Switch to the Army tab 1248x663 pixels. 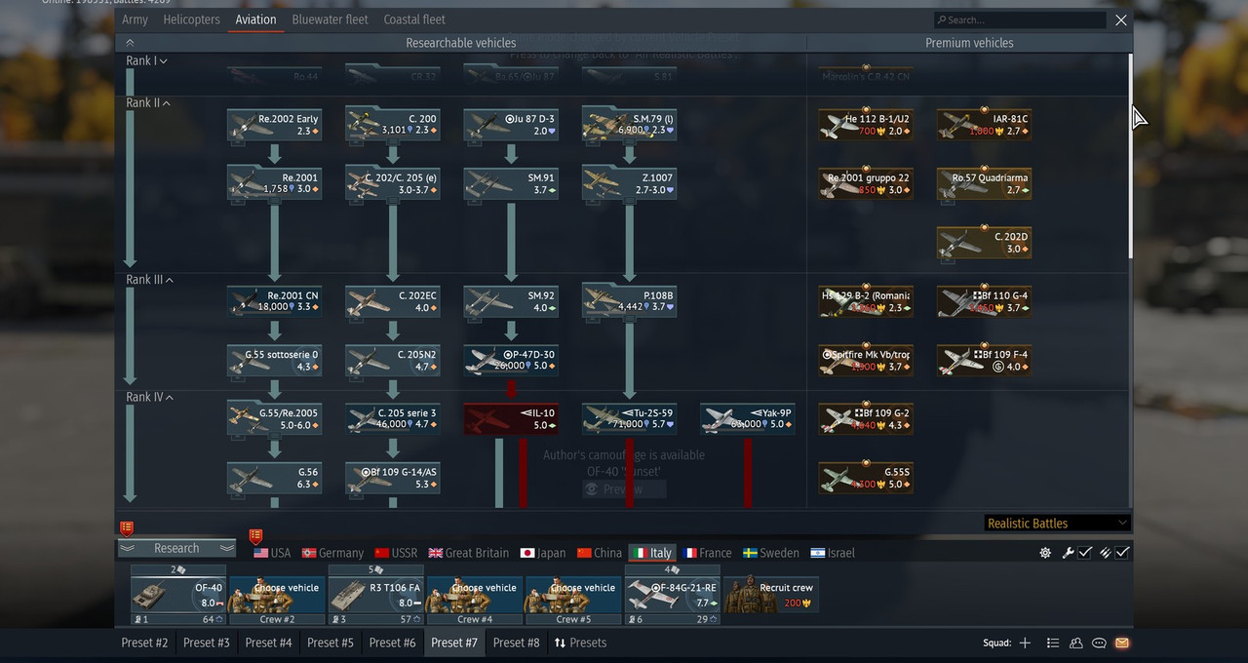[136, 19]
